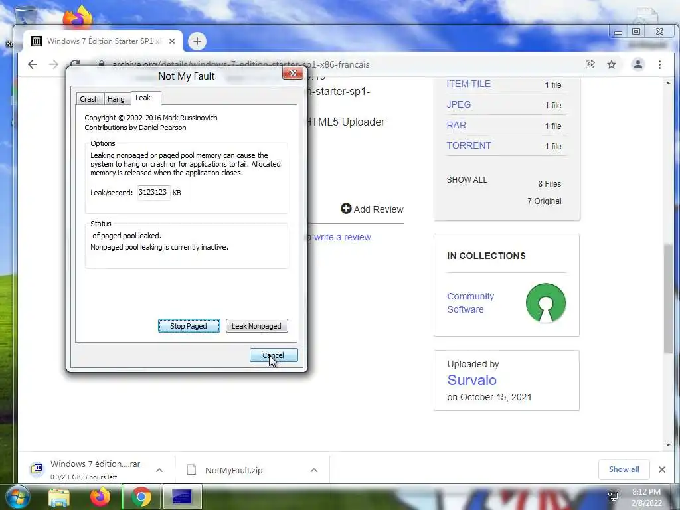Open the JPEG download link
Viewport: 680px width, 510px height.
click(x=458, y=104)
